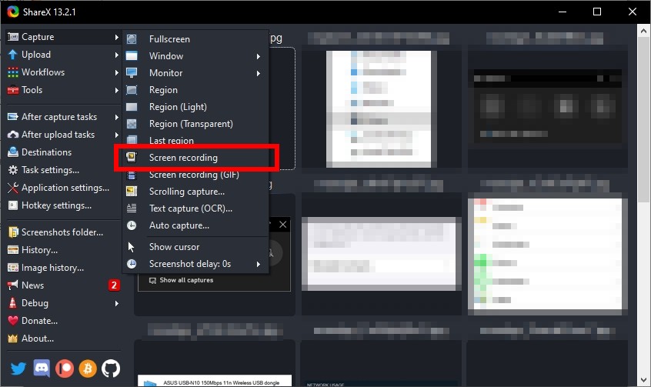Click the Last region icon

tap(132, 140)
